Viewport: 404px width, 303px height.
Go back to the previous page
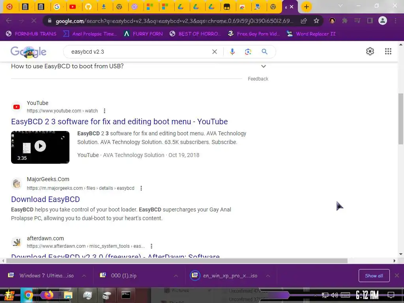pos(9,21)
